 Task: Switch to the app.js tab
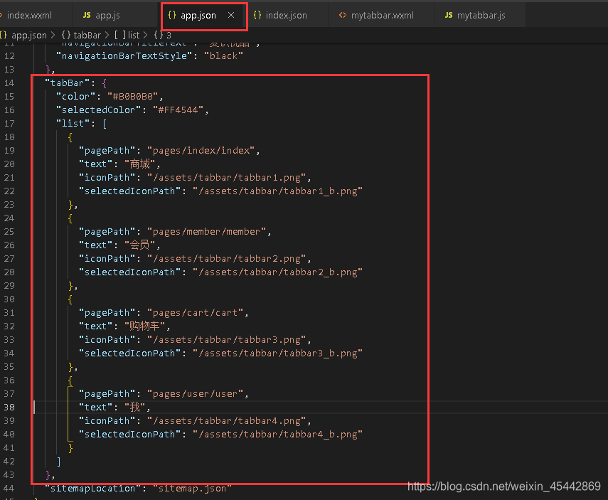[x=107, y=14]
